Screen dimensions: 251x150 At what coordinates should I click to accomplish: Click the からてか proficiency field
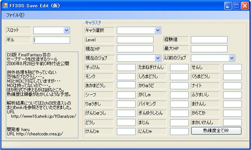click(232, 113)
